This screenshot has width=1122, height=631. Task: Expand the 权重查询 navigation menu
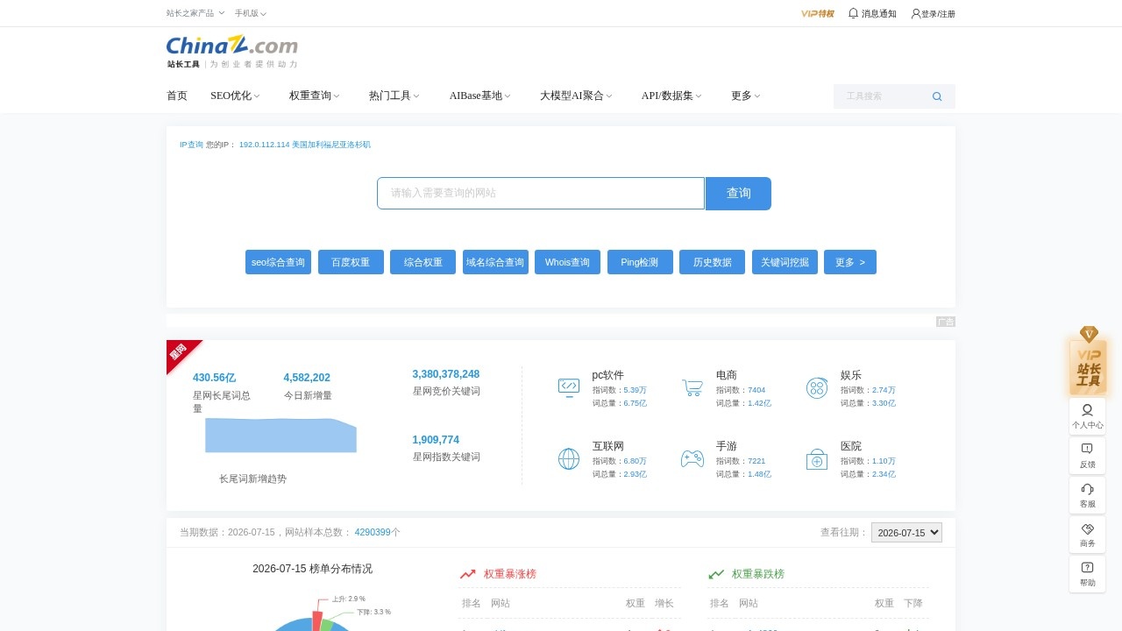(x=314, y=96)
